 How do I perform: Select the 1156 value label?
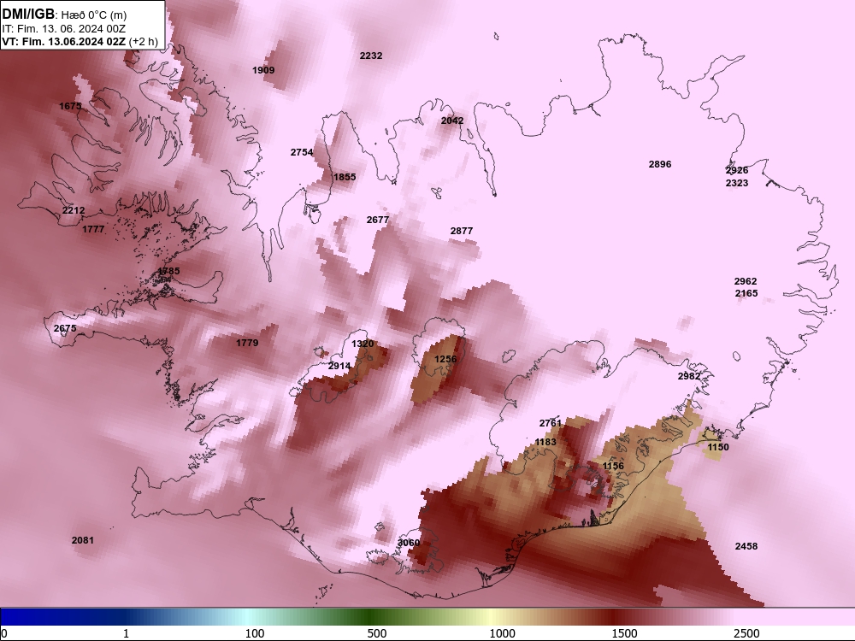coord(613,466)
